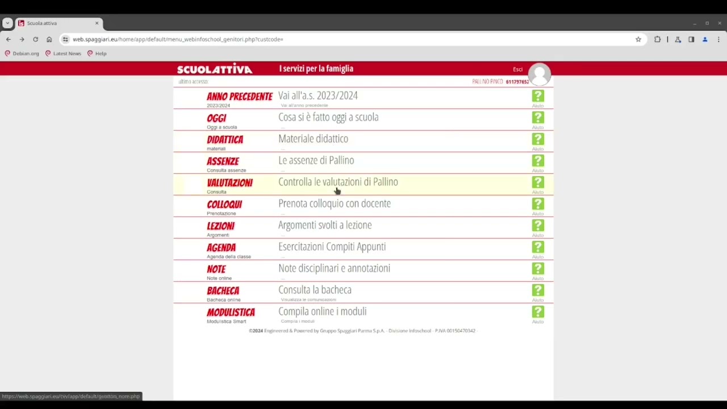727x409 pixels.
Task: Open the help icon beside Assenze
Action: 538,161
